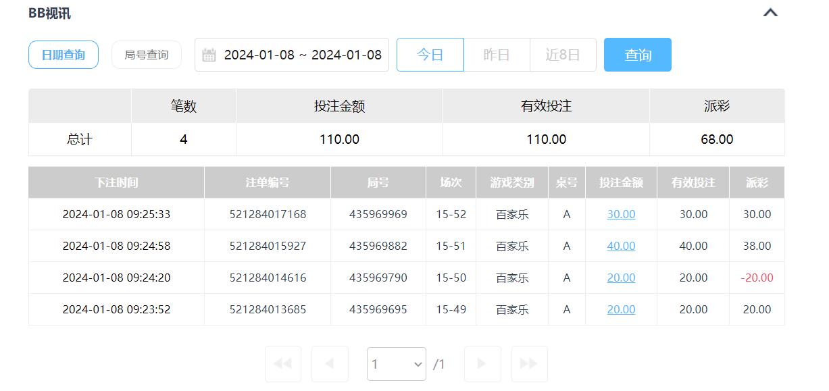Open the page number dropdown

click(397, 364)
